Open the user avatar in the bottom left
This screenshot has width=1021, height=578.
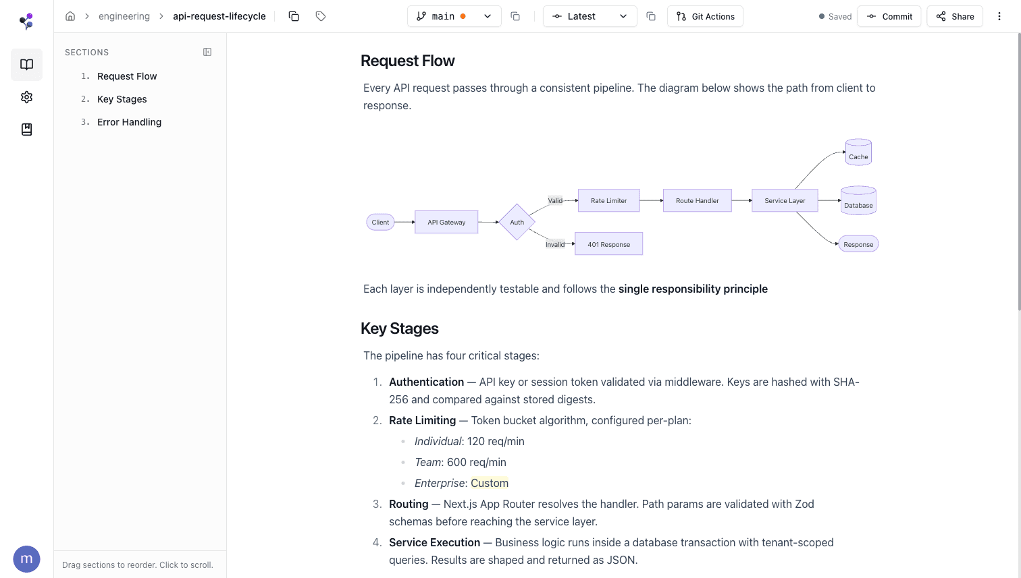(x=26, y=558)
